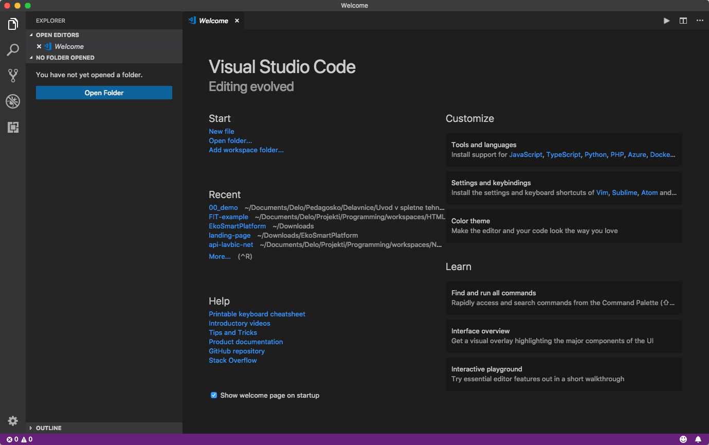
Task: Click the Open folder... link under Start
Action: 230,140
